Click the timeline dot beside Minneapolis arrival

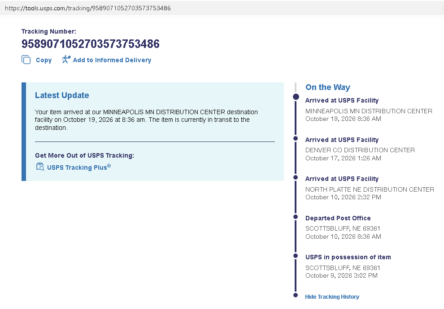click(296, 97)
